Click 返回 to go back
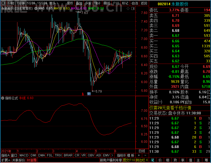Image resolution: width=211 pixels, height=163 pixels. pos(144,3)
